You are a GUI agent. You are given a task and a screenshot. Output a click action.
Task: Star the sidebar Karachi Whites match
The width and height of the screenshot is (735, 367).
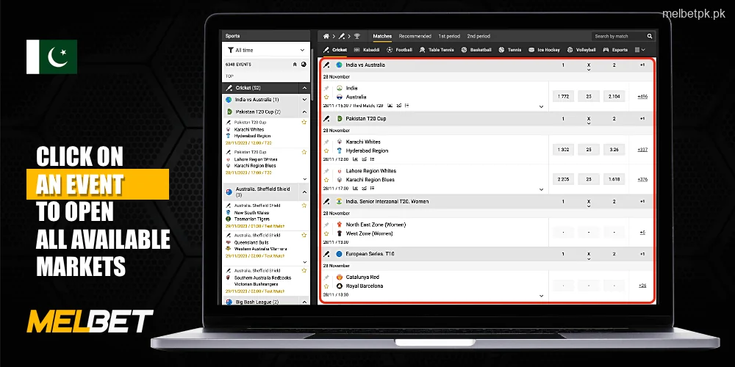(304, 122)
